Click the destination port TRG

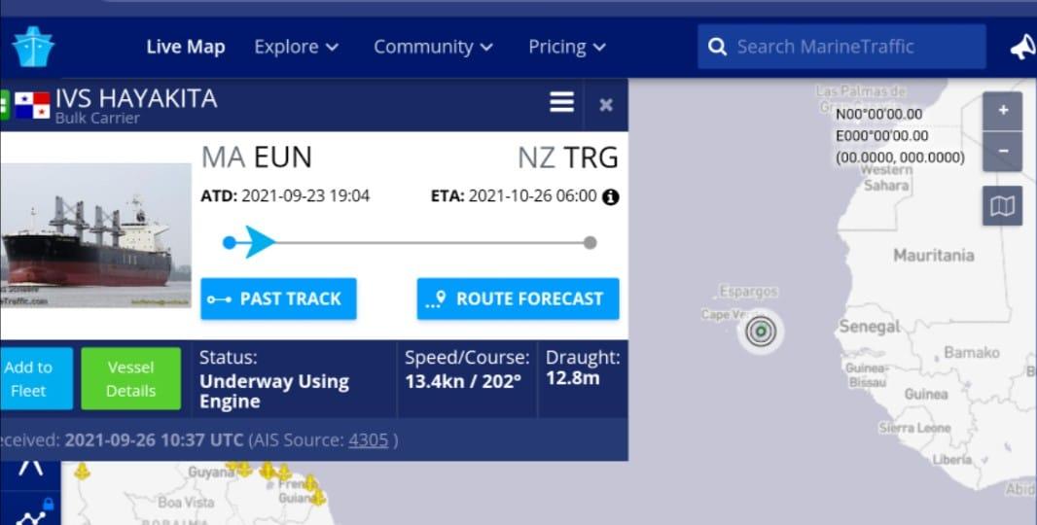tap(590, 157)
